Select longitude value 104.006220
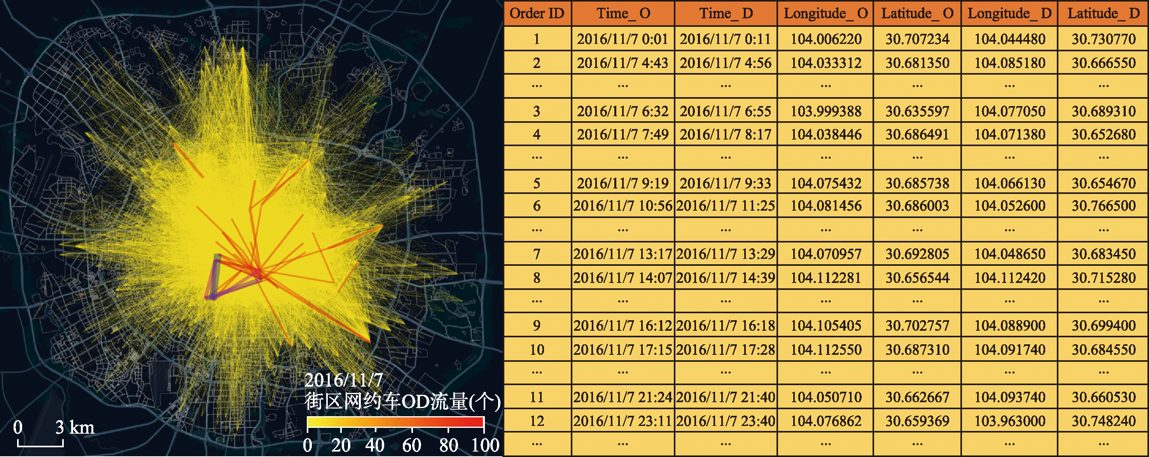Screen dimensions: 1149x457 (825, 39)
